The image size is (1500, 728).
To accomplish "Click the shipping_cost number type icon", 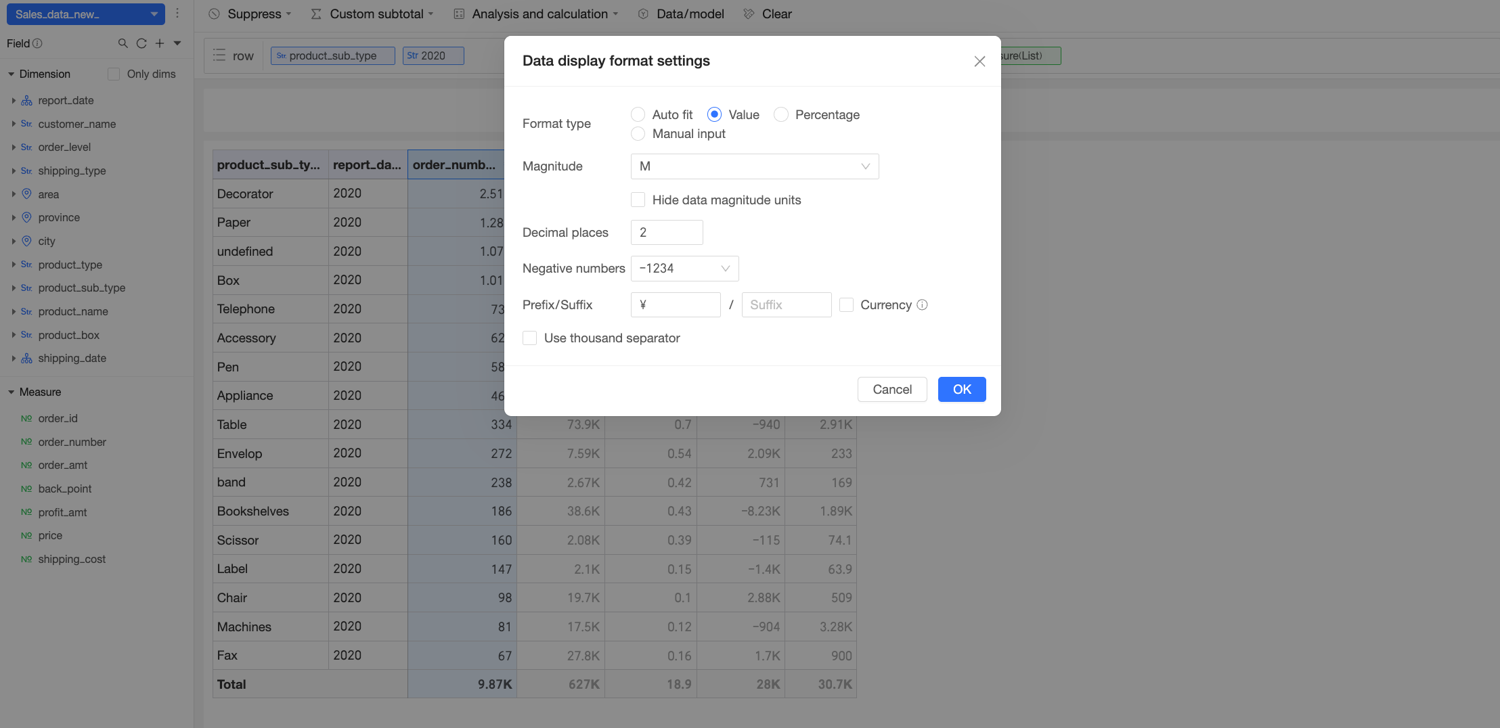I will click(x=26, y=559).
